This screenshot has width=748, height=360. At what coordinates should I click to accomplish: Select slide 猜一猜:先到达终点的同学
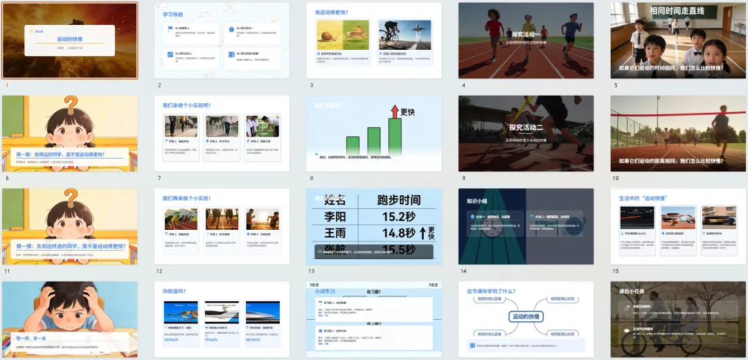coord(70,226)
